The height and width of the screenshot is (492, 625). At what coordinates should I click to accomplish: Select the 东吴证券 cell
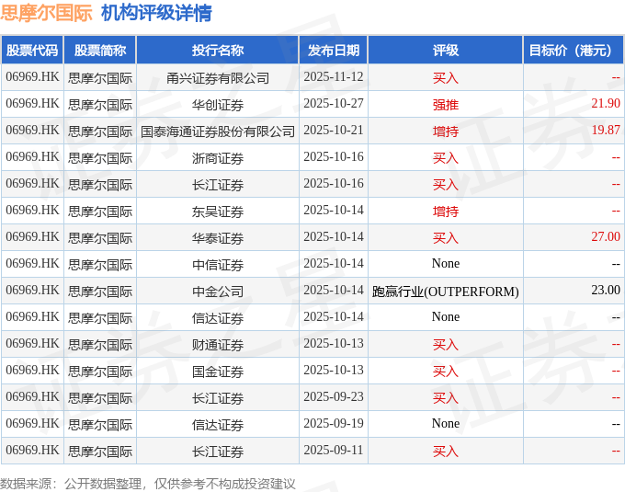tap(218, 212)
